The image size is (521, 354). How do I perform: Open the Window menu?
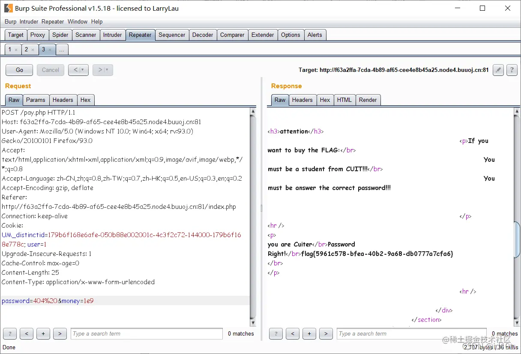78,21
